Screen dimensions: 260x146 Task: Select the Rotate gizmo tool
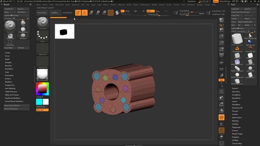point(104,13)
